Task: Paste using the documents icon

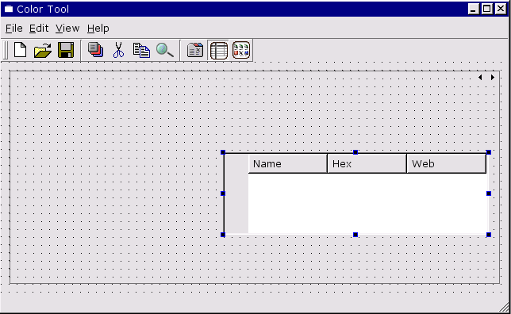Action: pyautogui.click(x=141, y=50)
